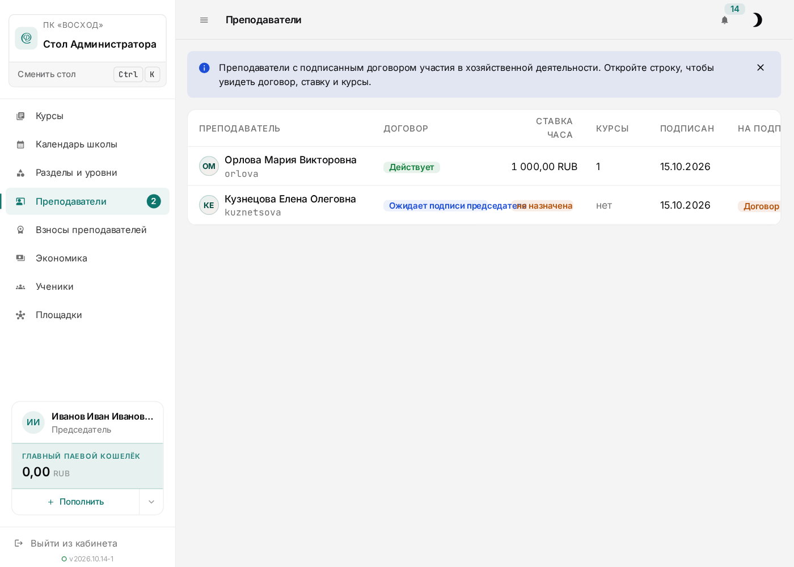This screenshot has height=567, width=794.
Task: Click the КЕ avatar in Кузнецова's row
Action: (x=209, y=205)
